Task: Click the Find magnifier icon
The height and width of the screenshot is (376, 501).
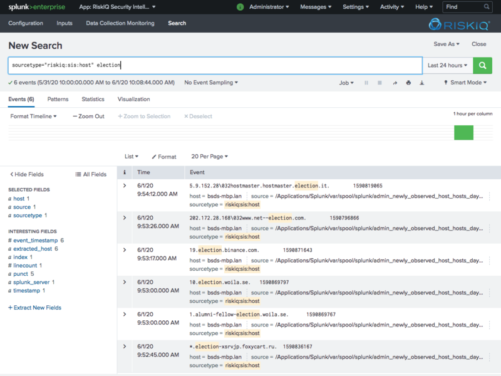Action: pyautogui.click(x=487, y=7)
